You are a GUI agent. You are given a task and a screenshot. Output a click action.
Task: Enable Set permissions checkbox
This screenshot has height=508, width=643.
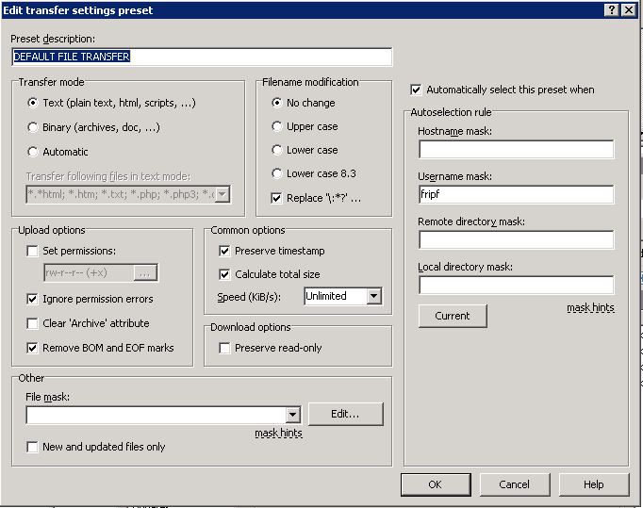33,252
